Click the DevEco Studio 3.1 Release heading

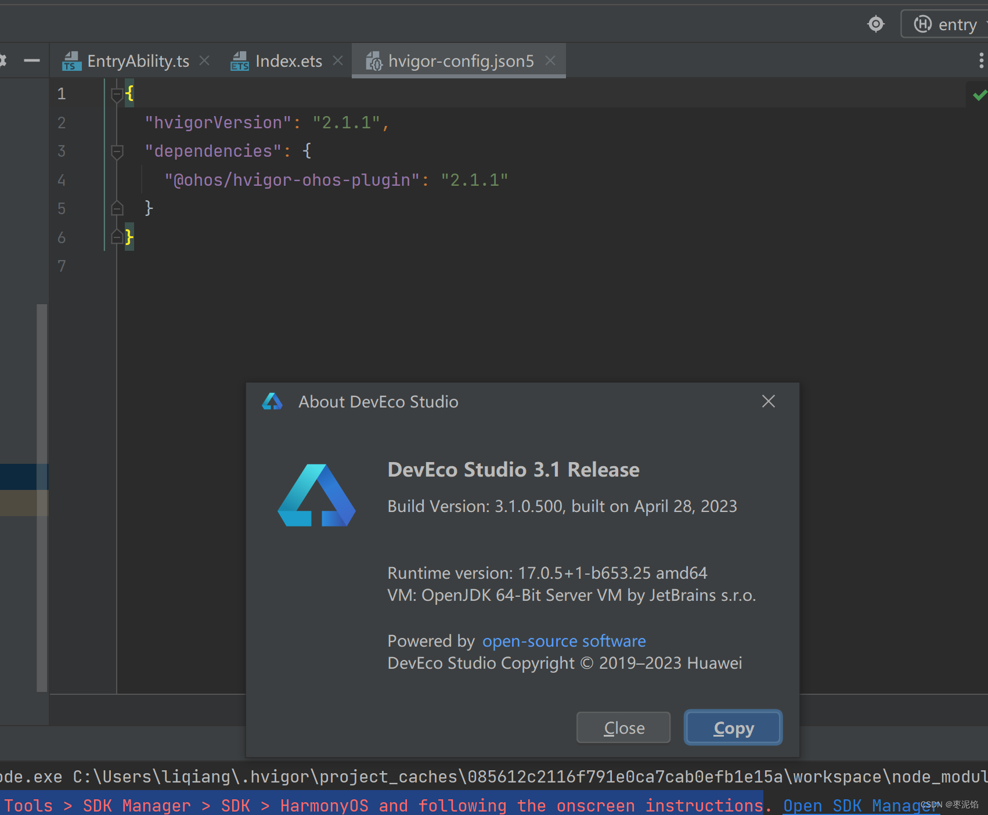coord(513,470)
